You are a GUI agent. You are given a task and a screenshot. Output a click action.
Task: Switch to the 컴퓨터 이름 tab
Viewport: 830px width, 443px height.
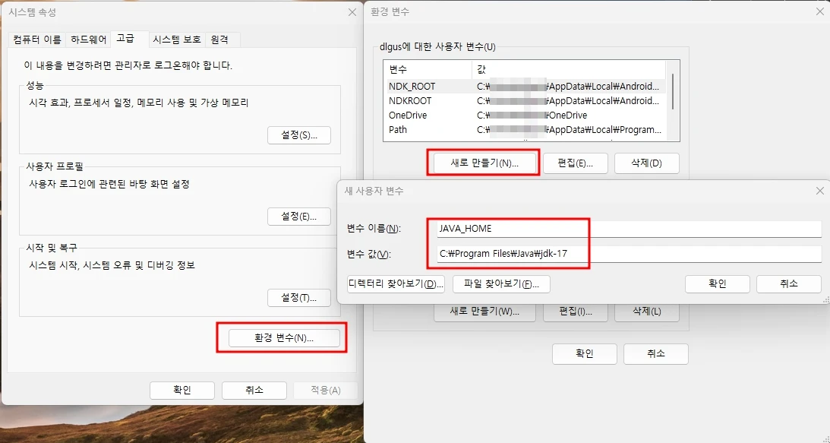(36, 38)
